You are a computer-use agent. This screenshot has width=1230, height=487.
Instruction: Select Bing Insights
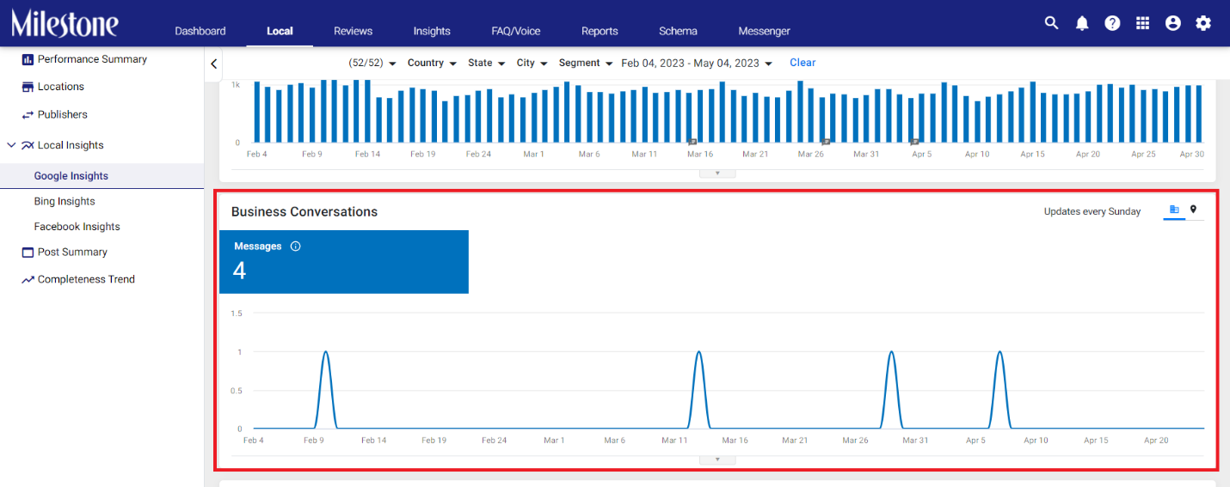(x=65, y=201)
